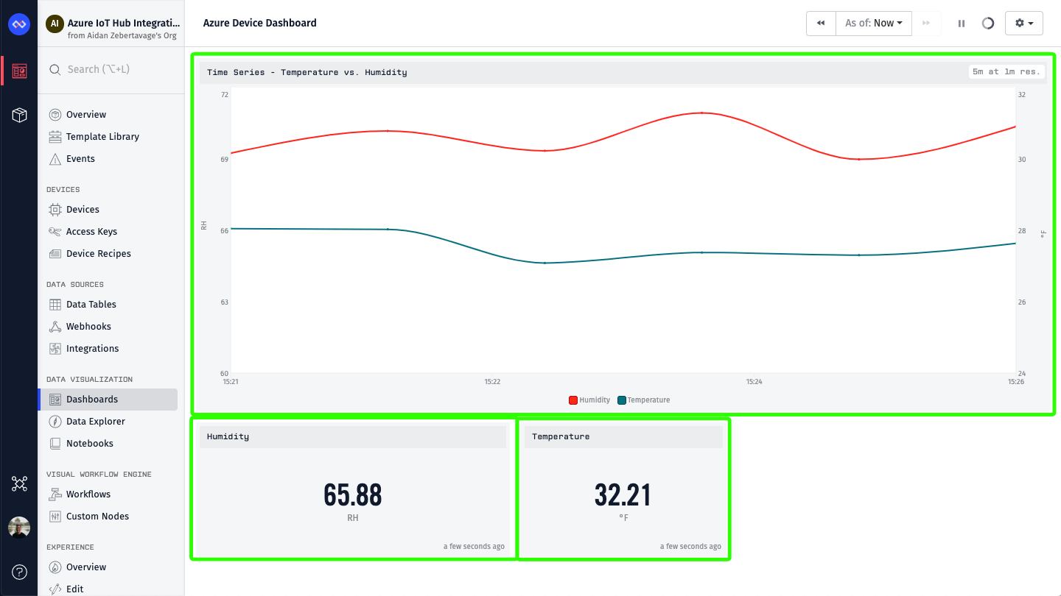Go to Devices in the sidebar
1061x596 pixels.
[83, 210]
